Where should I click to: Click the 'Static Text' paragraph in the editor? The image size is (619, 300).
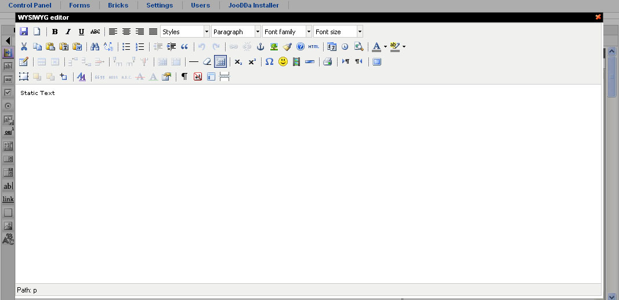[x=38, y=93]
